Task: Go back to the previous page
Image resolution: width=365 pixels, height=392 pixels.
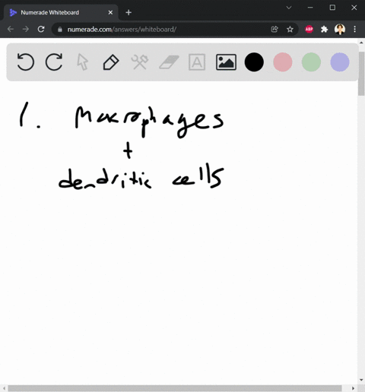Action: pyautogui.click(x=11, y=29)
